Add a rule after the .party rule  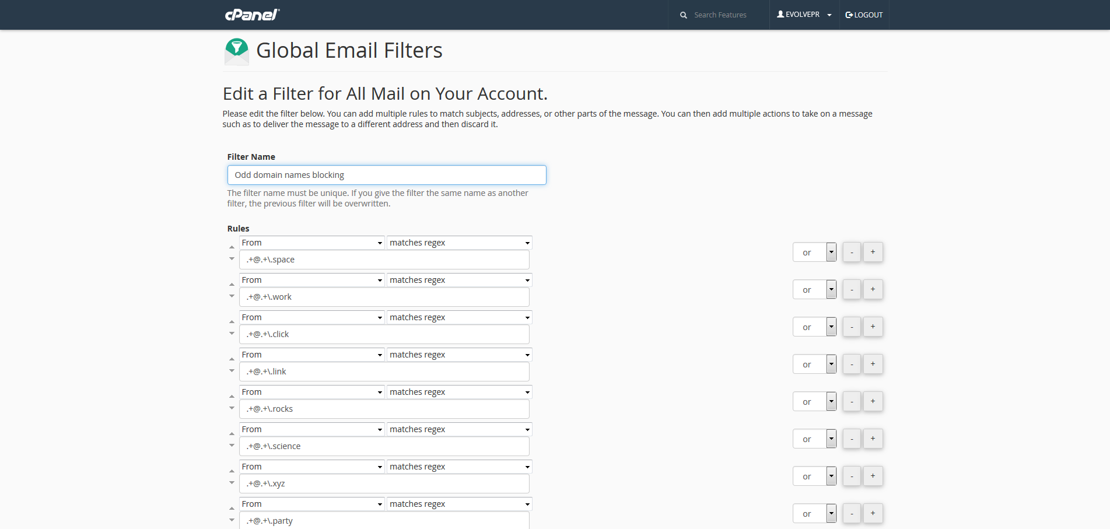click(x=873, y=513)
